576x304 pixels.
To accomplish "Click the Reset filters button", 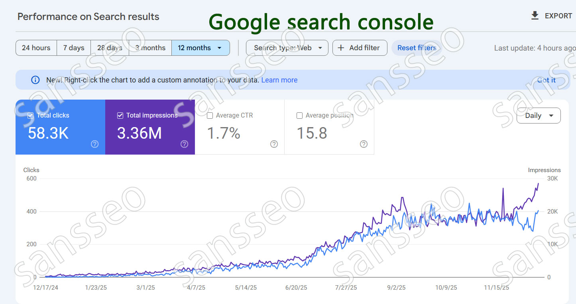I will 417,48.
